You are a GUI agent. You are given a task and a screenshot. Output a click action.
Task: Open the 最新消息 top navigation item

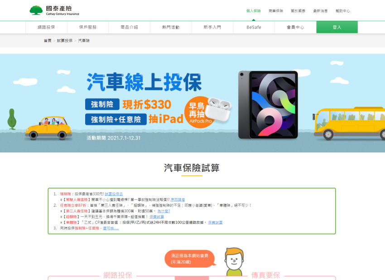(320, 11)
